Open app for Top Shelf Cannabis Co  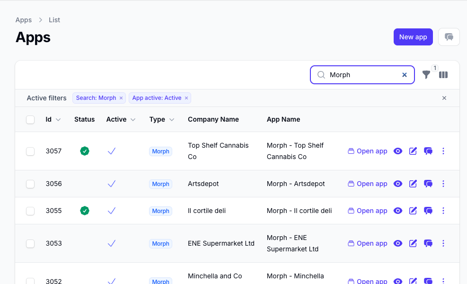click(x=368, y=151)
